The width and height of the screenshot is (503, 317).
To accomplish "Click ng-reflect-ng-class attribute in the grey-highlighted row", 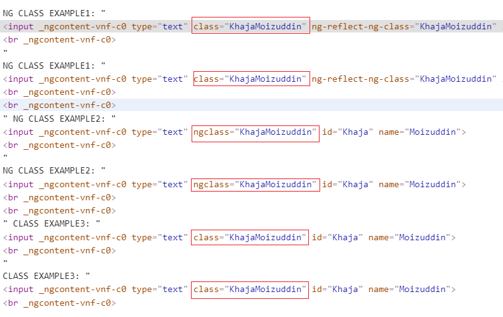I will (x=404, y=26).
